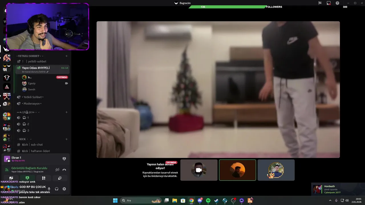
Task: Open Hordeath Cyberpunk 2077 notification
Action: tap(338, 189)
